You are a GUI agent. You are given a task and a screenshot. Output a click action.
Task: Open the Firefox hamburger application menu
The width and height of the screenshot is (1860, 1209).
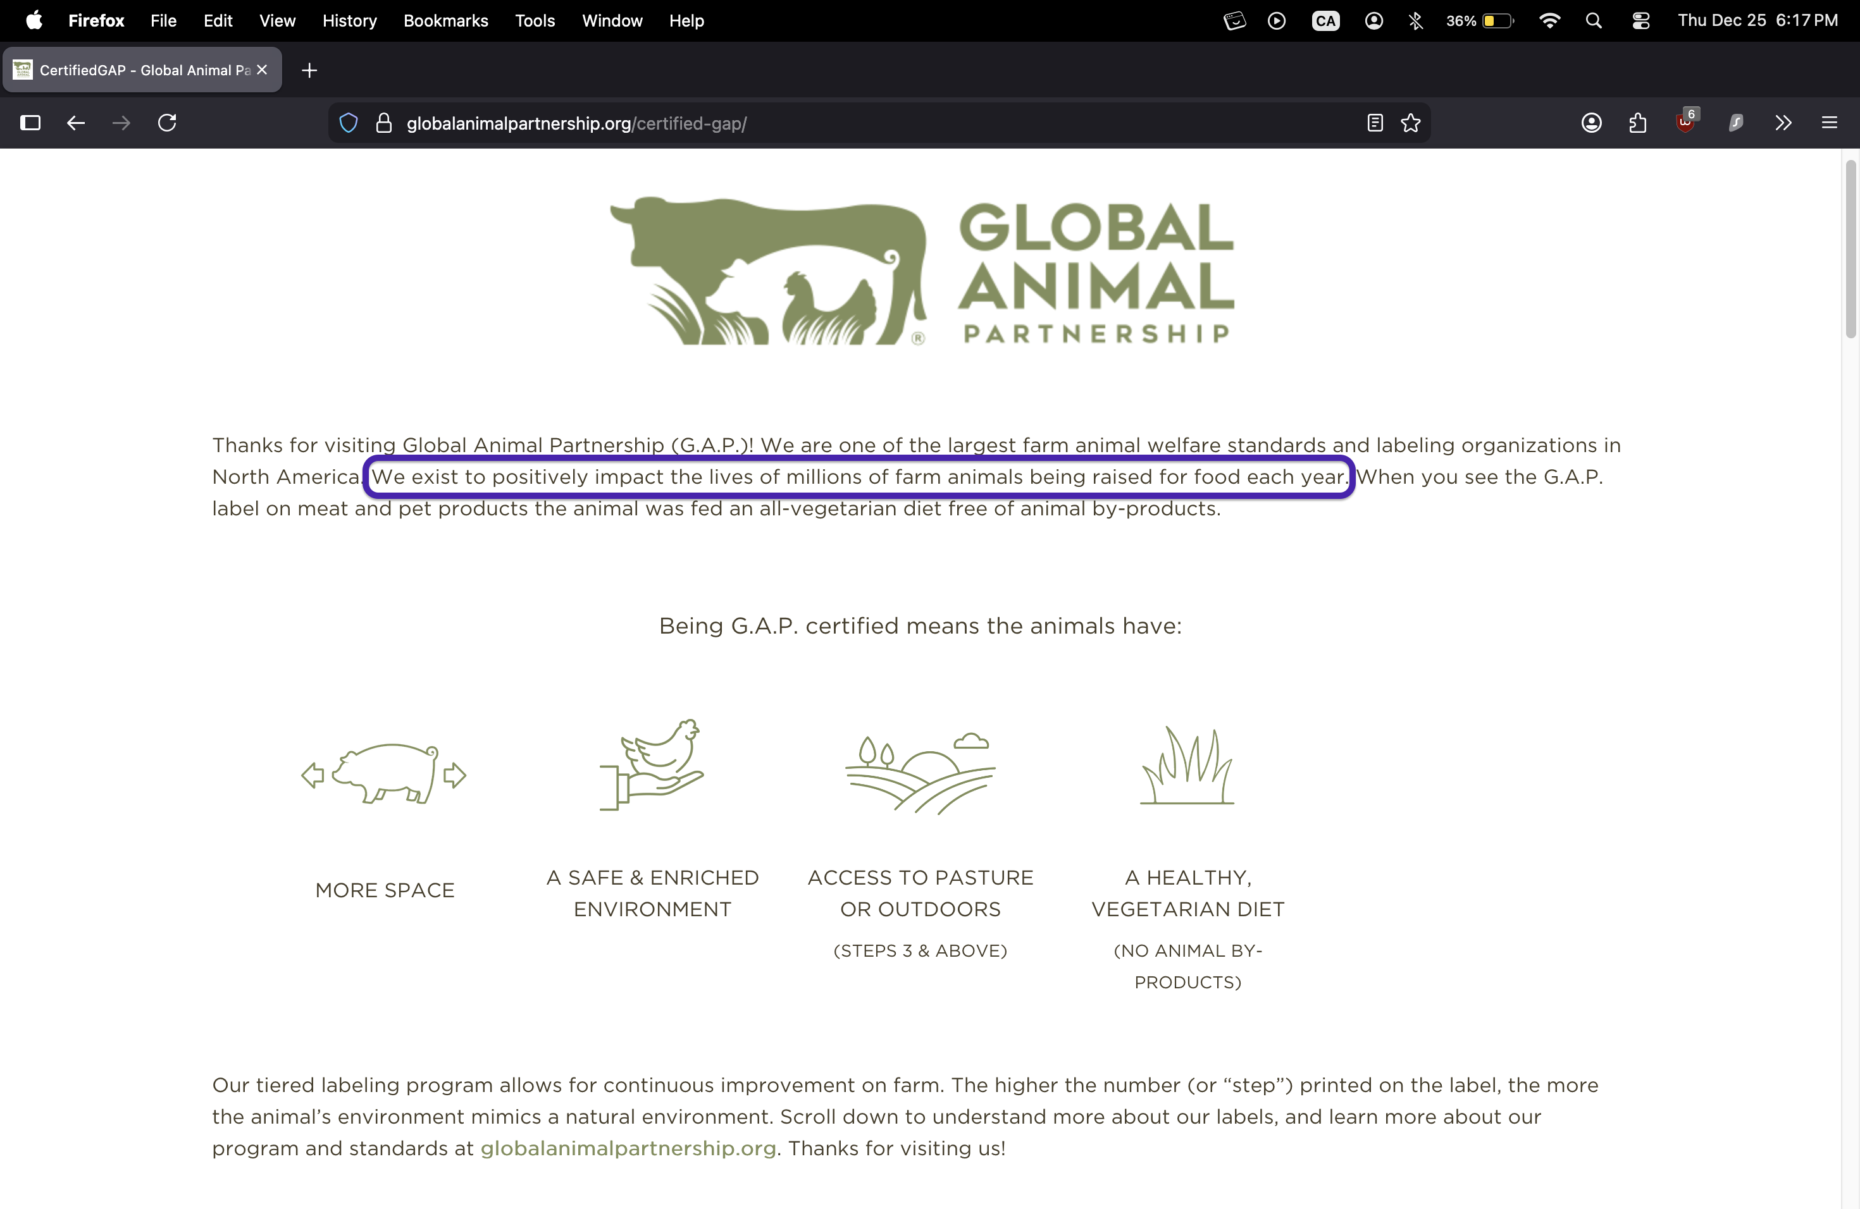coord(1829,123)
